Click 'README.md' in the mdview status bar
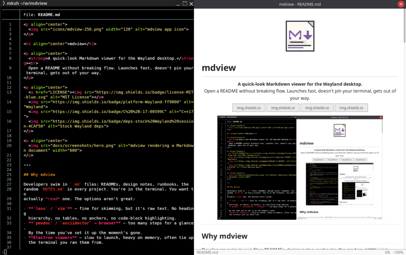Image resolution: width=406 pixels, height=255 pixels. click(207, 252)
